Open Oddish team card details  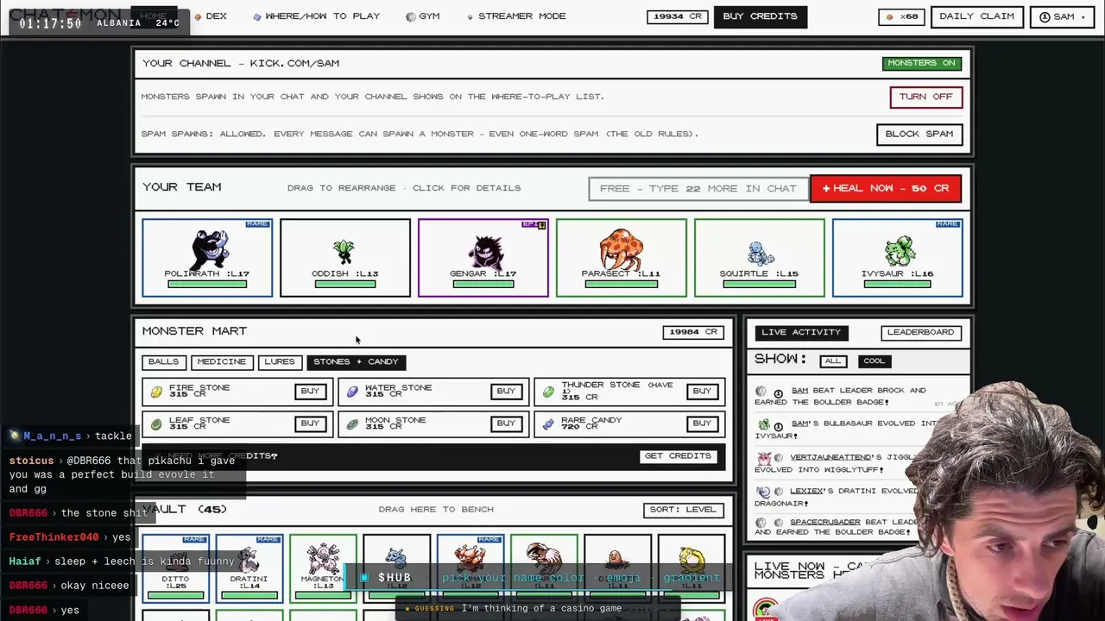(345, 258)
